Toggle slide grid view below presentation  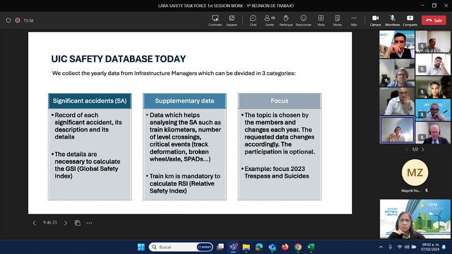[77, 223]
